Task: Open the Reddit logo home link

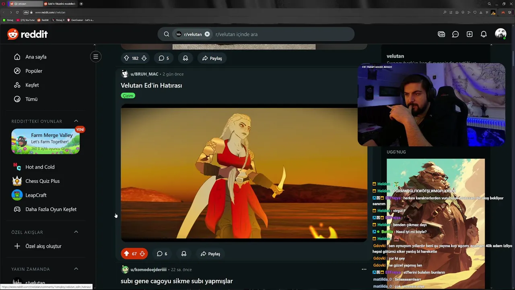Action: point(27,34)
